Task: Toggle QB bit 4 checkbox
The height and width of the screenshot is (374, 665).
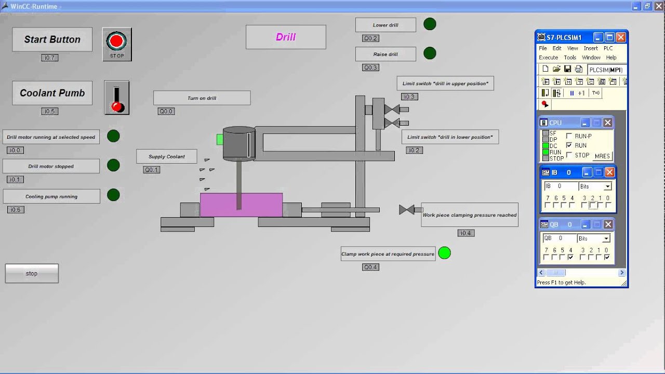Action: tap(570, 257)
